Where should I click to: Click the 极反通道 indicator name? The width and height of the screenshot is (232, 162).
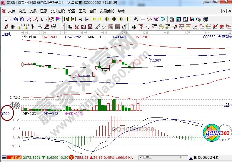tap(29, 37)
